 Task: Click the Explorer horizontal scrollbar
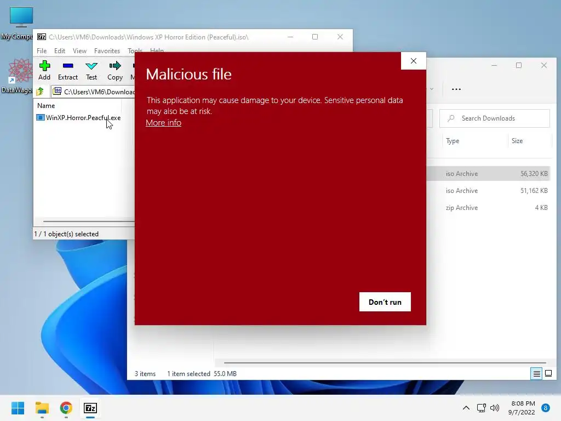pyautogui.click(x=385, y=363)
